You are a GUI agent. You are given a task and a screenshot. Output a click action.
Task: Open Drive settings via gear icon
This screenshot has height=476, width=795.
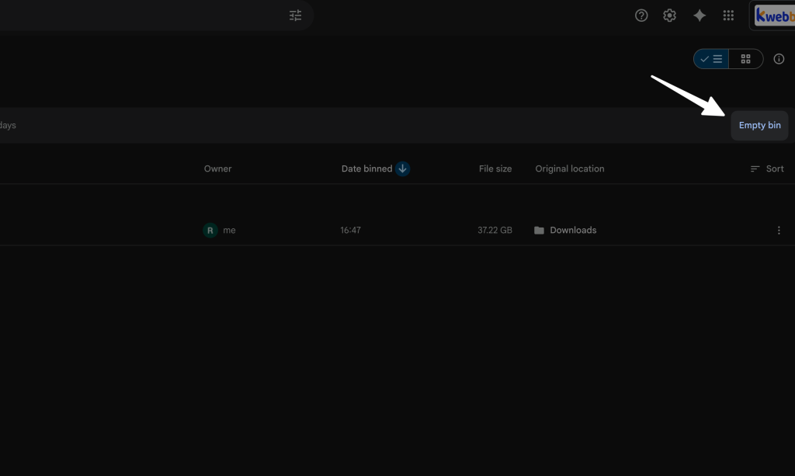point(669,15)
